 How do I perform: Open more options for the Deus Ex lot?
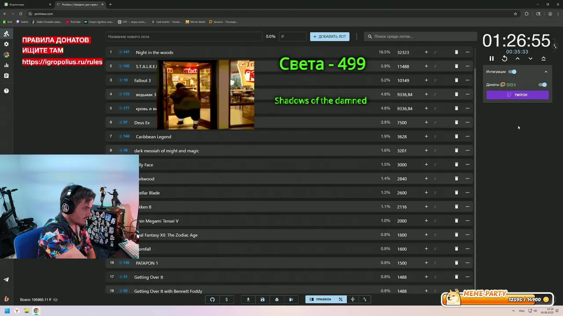pos(467,122)
